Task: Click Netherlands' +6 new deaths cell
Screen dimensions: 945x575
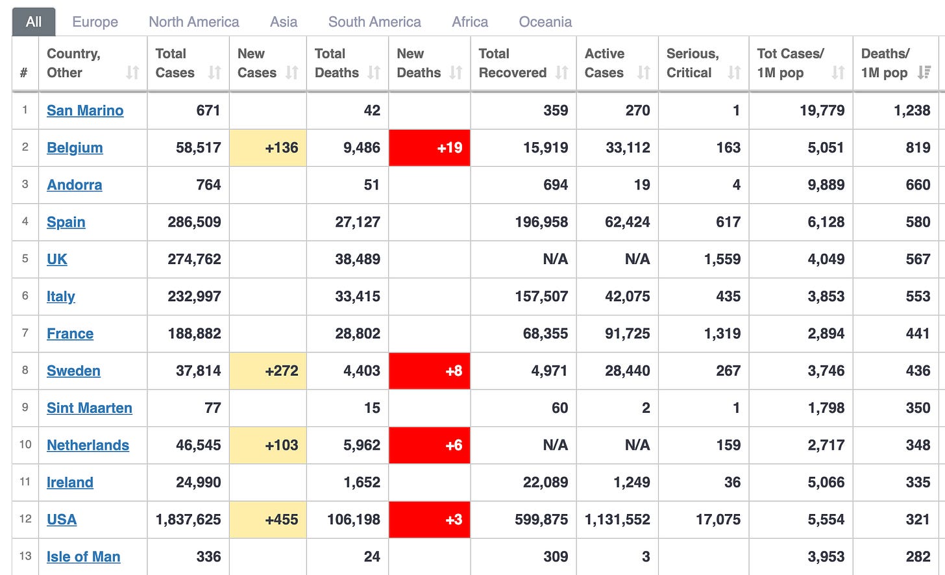Action: coord(430,445)
